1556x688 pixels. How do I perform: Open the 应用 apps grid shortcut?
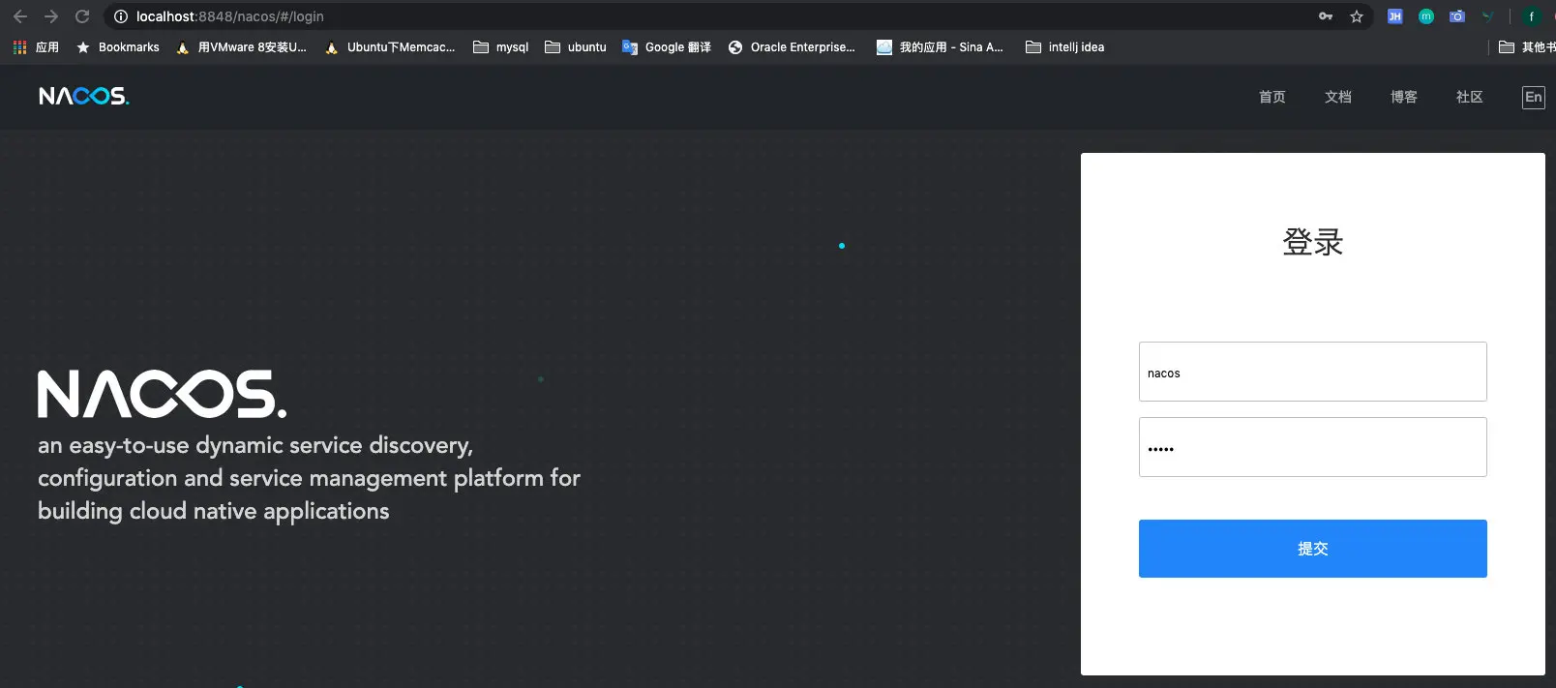coord(36,47)
